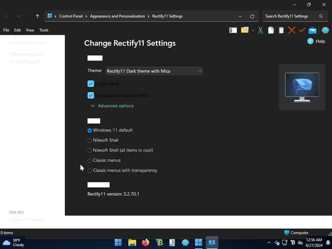The width and height of the screenshot is (332, 249).
Task: Click the 0 items status bar text
Action: click(x=7, y=233)
